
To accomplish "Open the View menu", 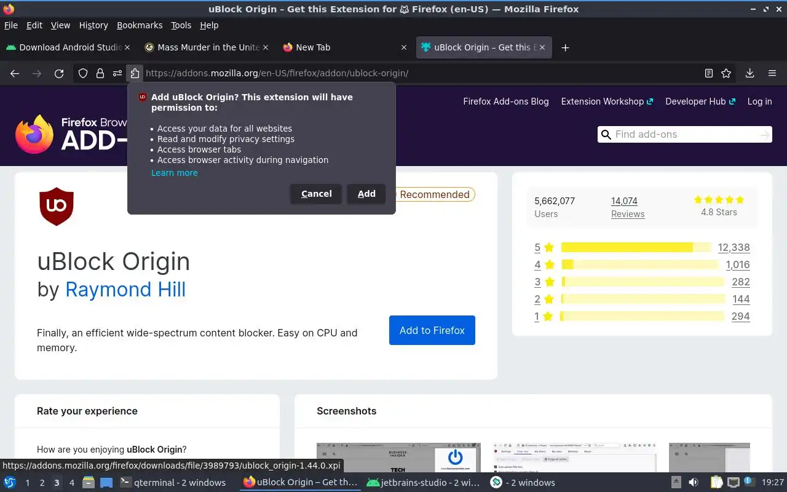I will click(x=60, y=25).
